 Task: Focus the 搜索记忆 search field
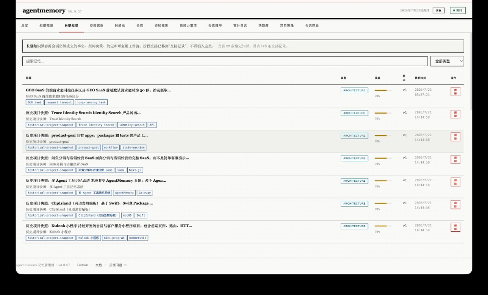pyautogui.click(x=225, y=61)
